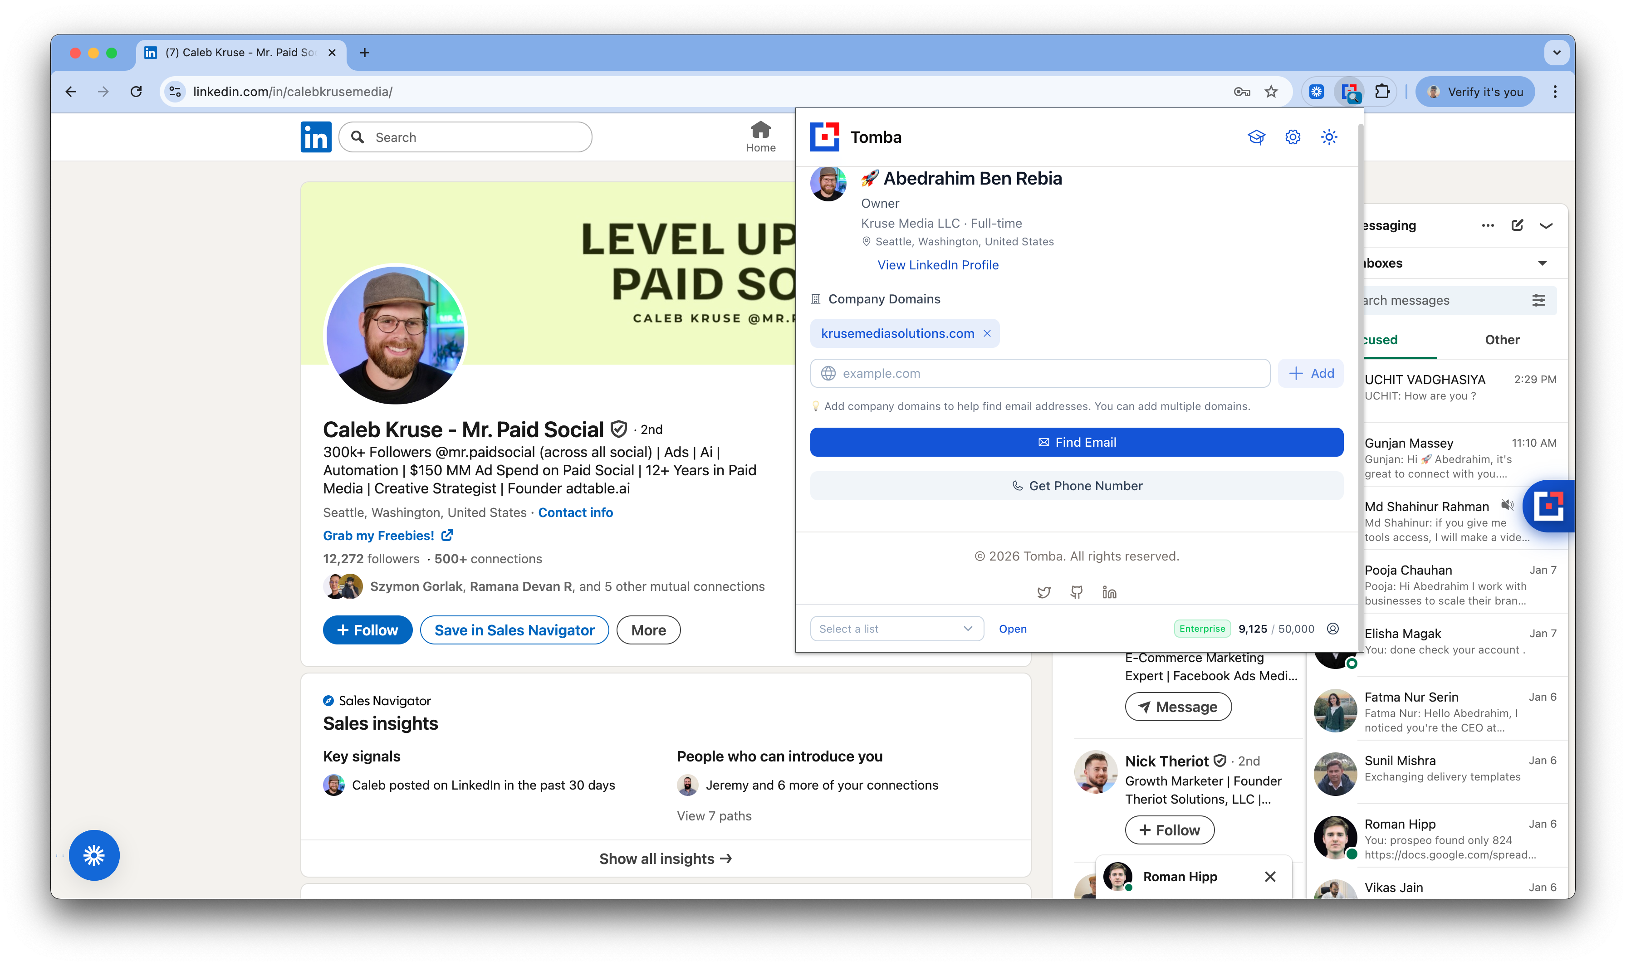The width and height of the screenshot is (1626, 966).
Task: Remove the krusemediasolutions.com domain tag
Action: click(x=987, y=333)
